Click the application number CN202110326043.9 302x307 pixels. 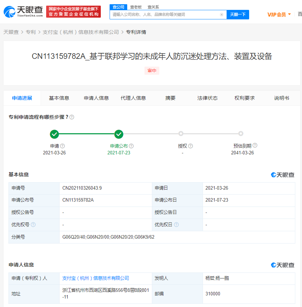82,188
